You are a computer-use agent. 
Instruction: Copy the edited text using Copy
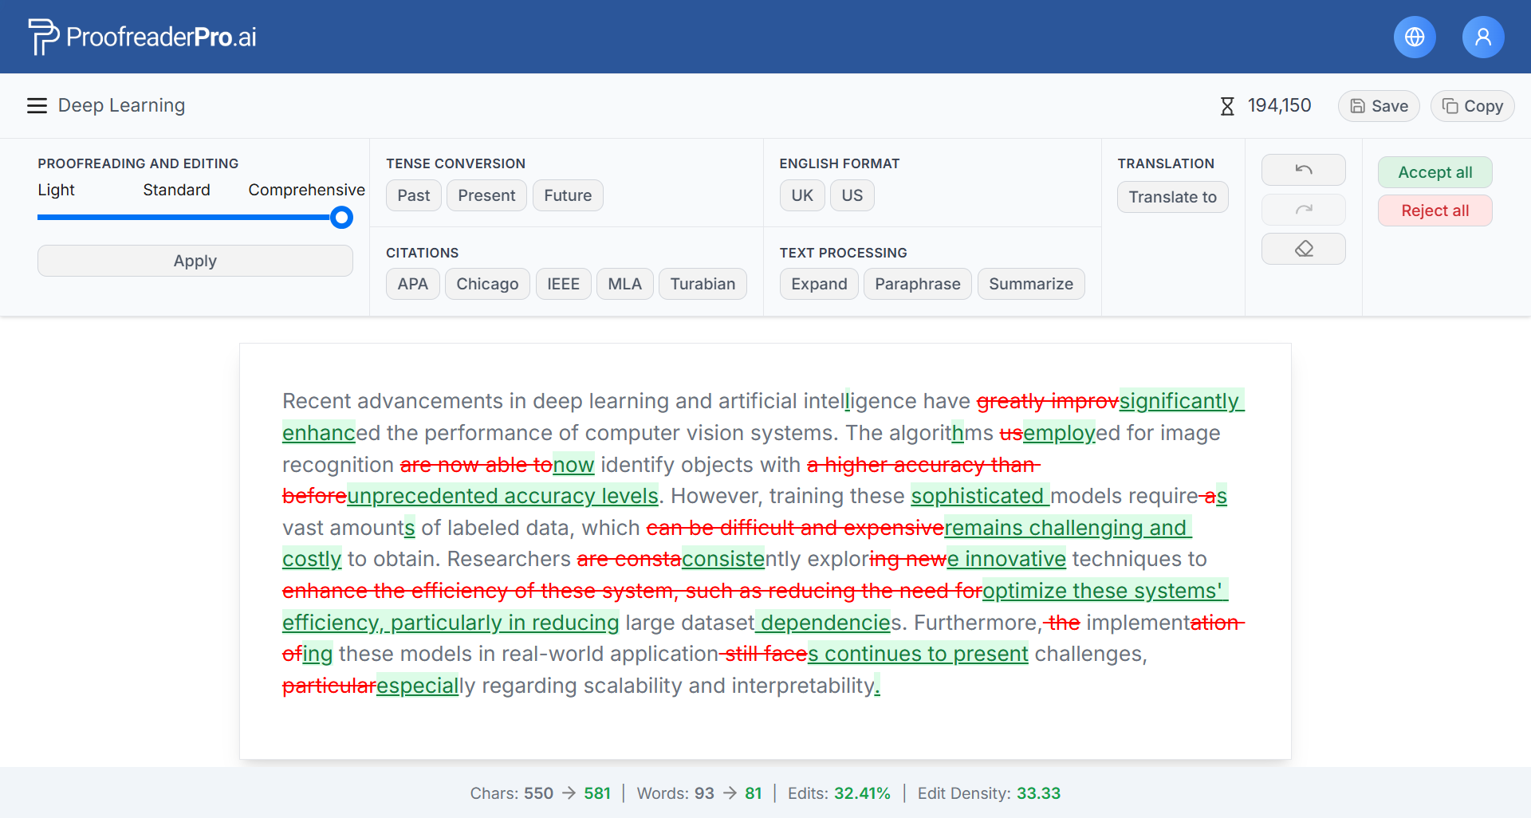pyautogui.click(x=1472, y=105)
